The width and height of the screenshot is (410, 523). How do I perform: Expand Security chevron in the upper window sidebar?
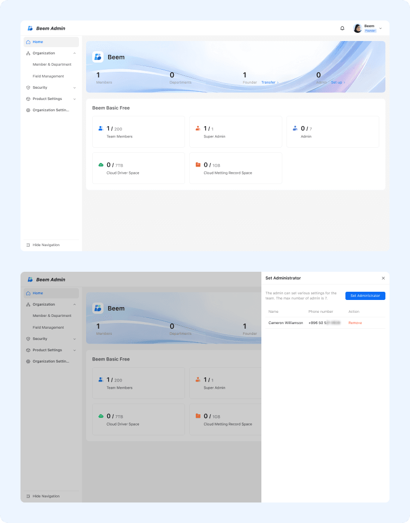tap(74, 88)
